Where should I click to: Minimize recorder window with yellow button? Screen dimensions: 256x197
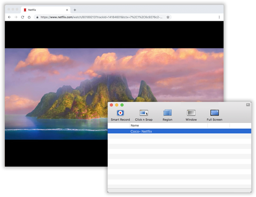pos(117,105)
